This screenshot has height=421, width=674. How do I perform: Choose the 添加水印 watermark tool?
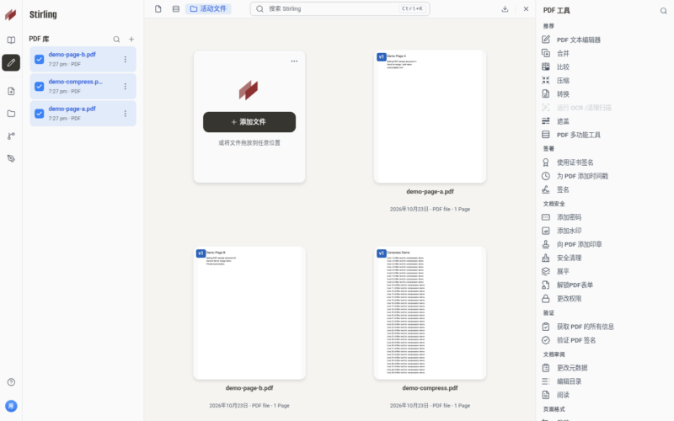pyautogui.click(x=569, y=231)
